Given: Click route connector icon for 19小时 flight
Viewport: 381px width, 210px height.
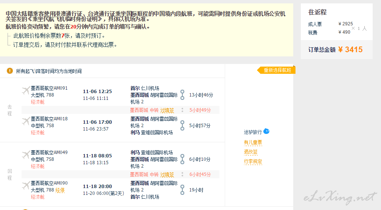Looking at the screenshot, I should [182, 190].
